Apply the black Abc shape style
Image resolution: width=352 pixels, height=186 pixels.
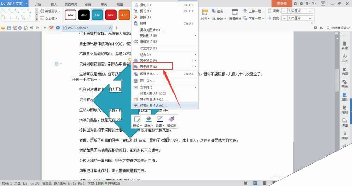tap(84, 15)
